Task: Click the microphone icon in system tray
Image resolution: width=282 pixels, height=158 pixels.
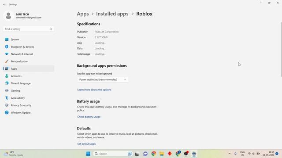Action: tap(235, 154)
